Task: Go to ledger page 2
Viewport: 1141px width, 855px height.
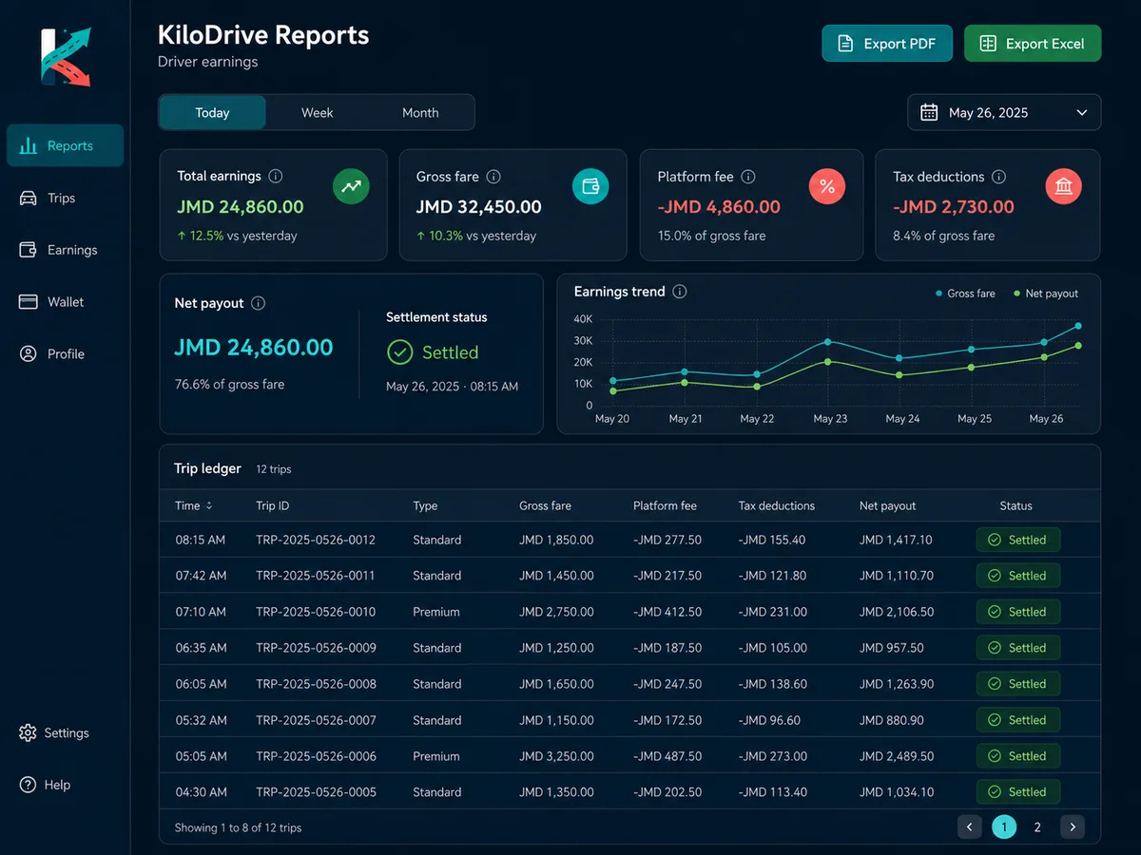Action: (1037, 826)
